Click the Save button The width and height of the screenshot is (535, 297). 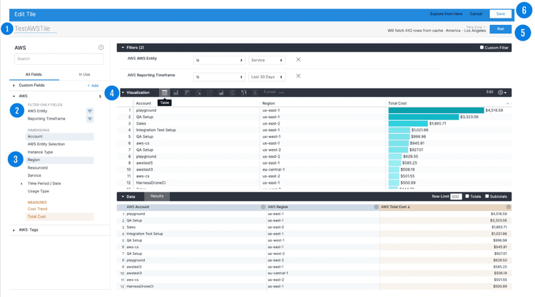point(500,14)
